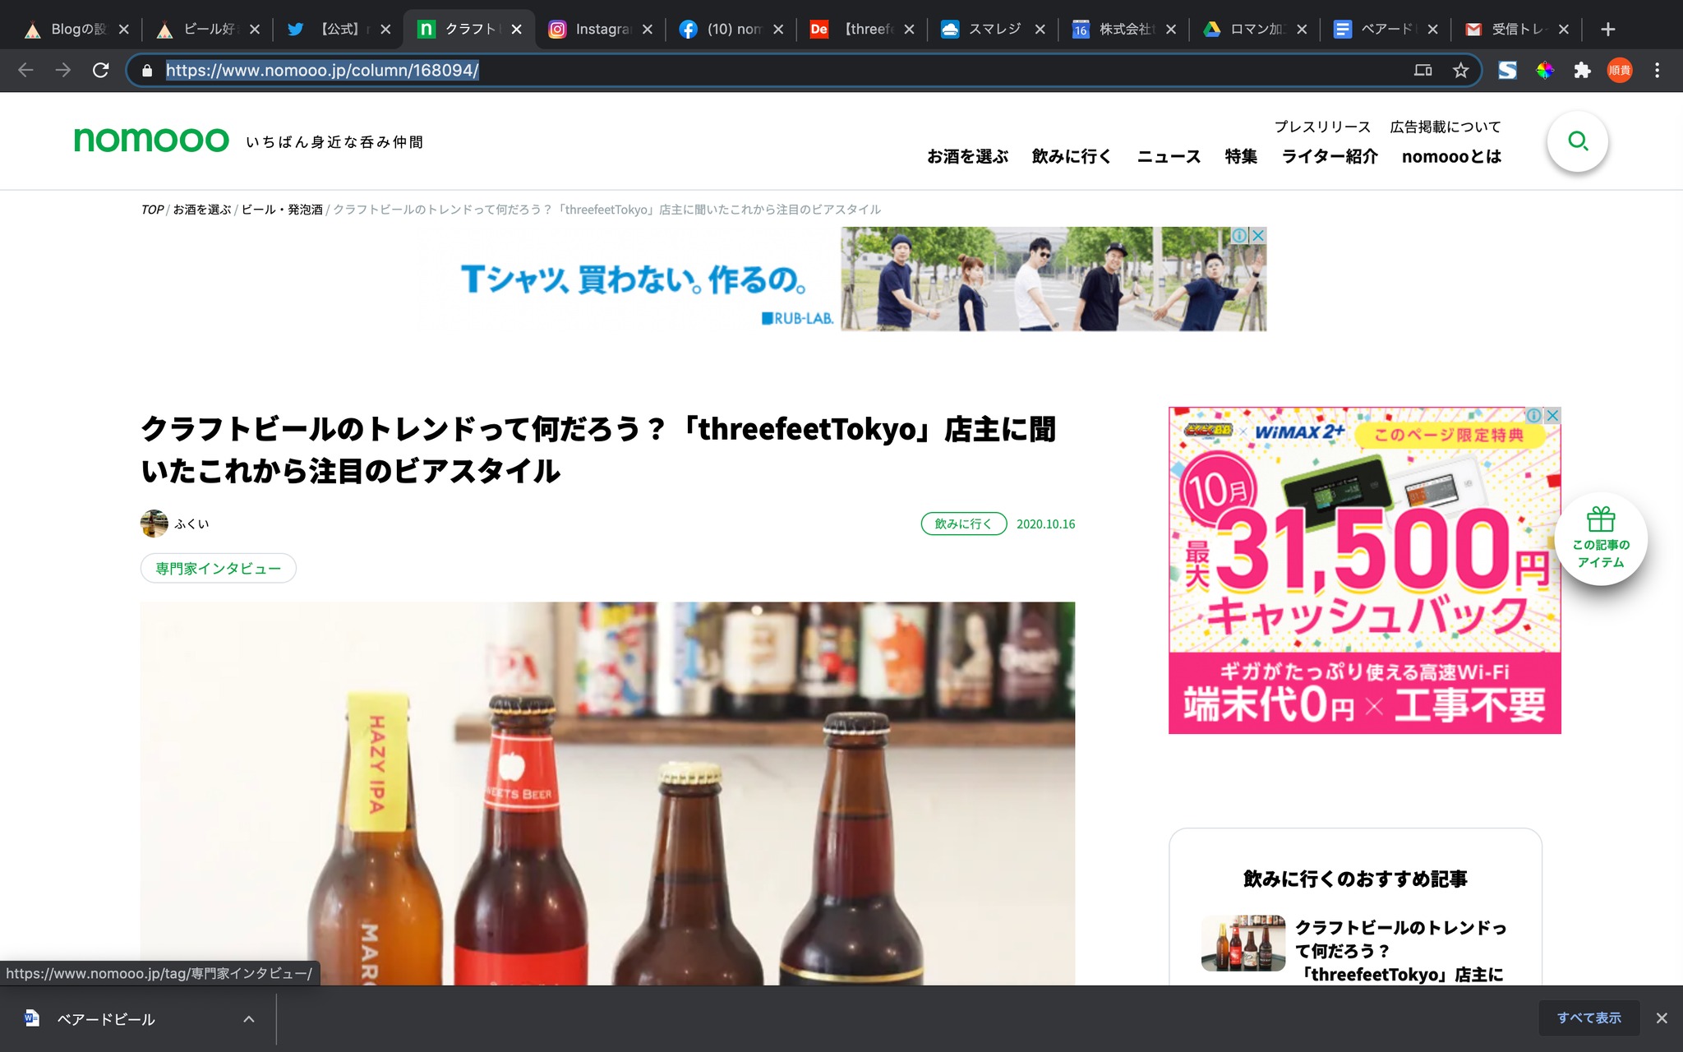This screenshot has width=1683, height=1052.
Task: Click the 専門家インタビュー tag button
Action: coord(218,569)
